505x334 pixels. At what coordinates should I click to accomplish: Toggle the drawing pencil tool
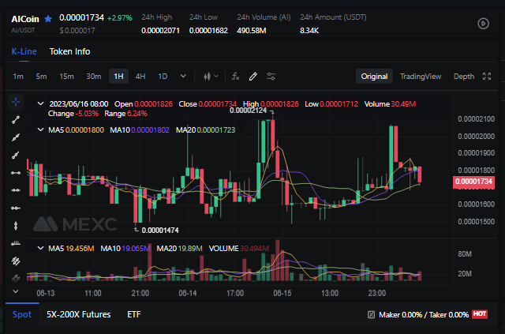point(252,77)
